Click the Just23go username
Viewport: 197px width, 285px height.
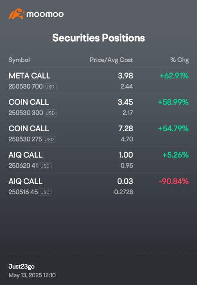click(x=22, y=267)
